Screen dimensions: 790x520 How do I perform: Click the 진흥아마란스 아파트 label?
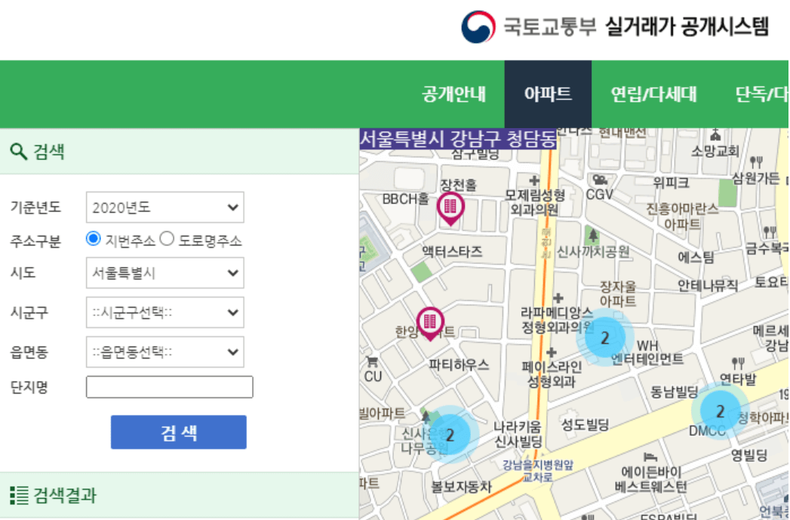pos(682,216)
